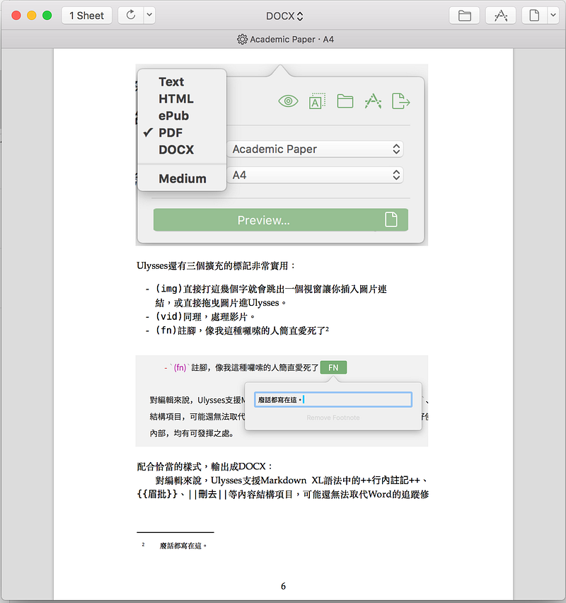The image size is (566, 603).
Task: Click the yellow minimize window button
Action: [32, 16]
